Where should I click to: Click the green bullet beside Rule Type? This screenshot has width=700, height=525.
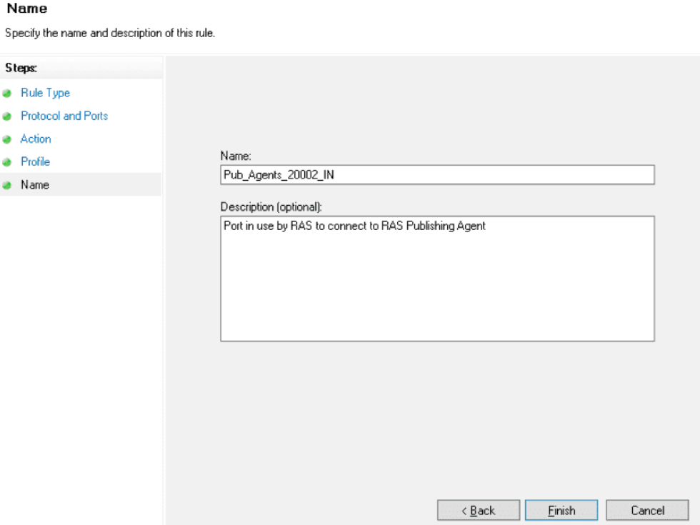click(x=6, y=94)
